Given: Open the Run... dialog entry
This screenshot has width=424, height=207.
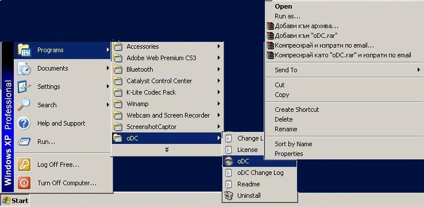Looking at the screenshot, I should tap(46, 142).
